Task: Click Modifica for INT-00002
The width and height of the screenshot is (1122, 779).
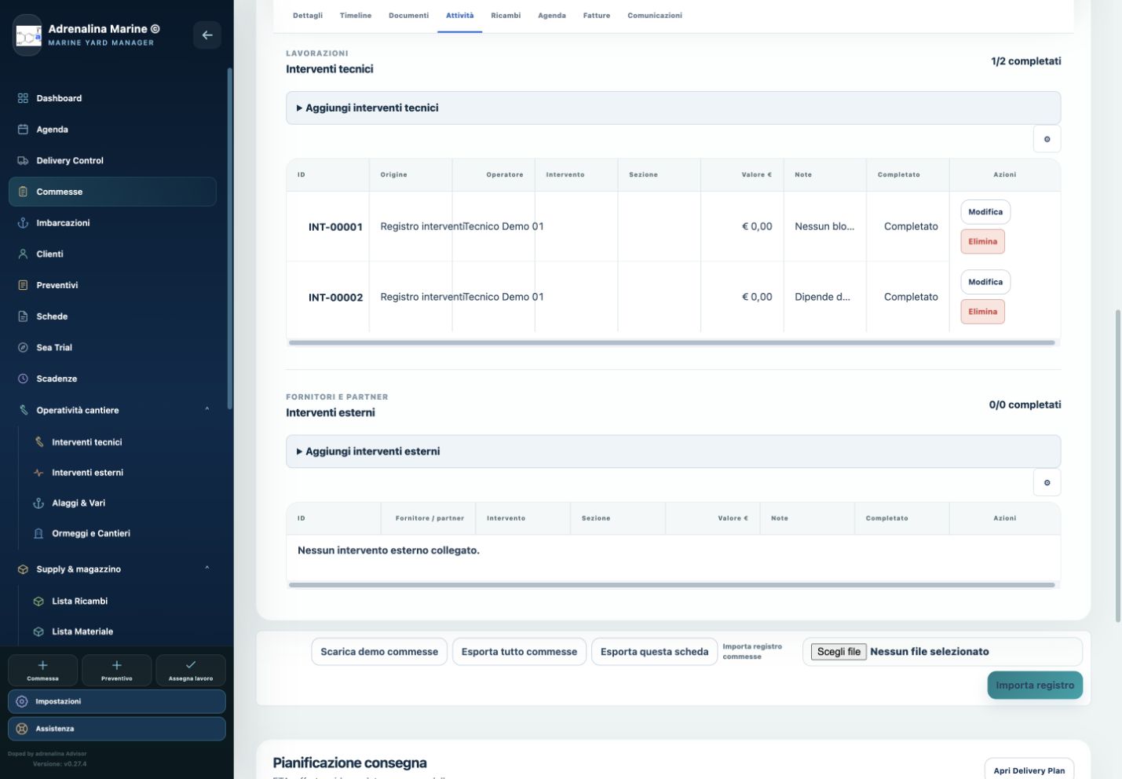Action: pyautogui.click(x=985, y=282)
